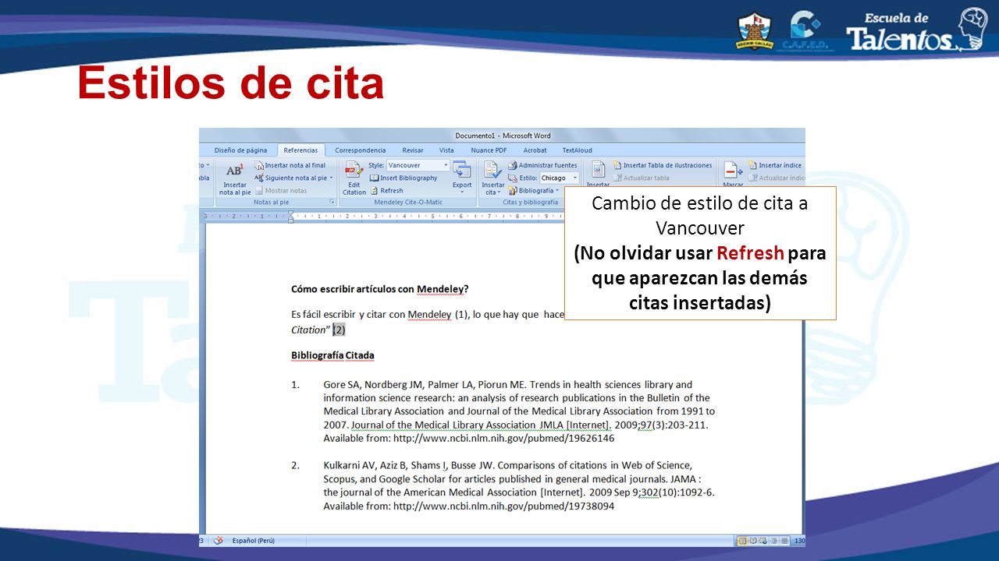Click Insert Bibliography in Mendeley group

point(404,178)
